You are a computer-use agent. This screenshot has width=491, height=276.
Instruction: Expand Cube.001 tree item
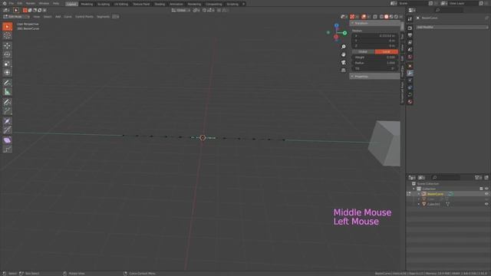(419, 204)
